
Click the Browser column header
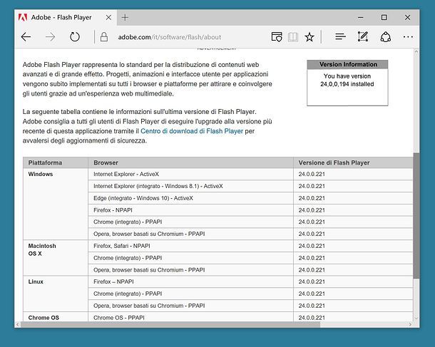(190, 162)
